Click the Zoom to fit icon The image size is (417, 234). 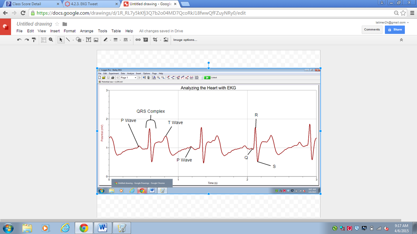(44, 40)
